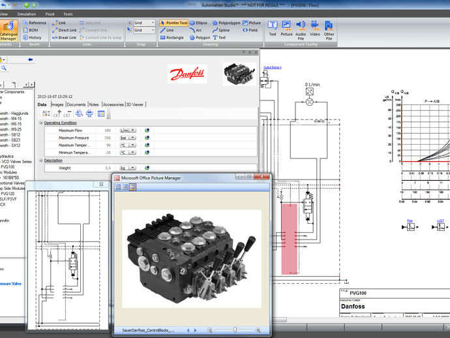Screen dimensions: 450x338
Task: Go to previous picture in Picture Manager
Action: point(188,330)
